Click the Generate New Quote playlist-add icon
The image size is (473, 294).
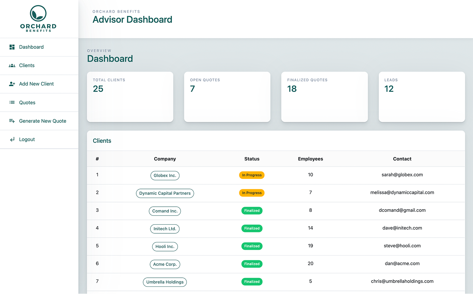click(x=12, y=121)
